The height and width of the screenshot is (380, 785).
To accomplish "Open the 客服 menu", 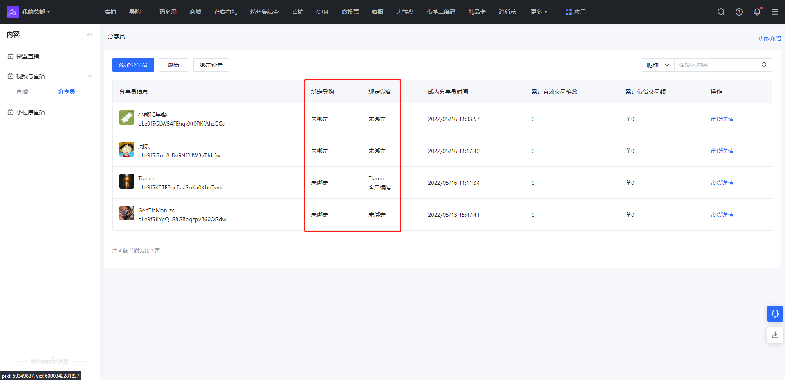I will 378,12.
